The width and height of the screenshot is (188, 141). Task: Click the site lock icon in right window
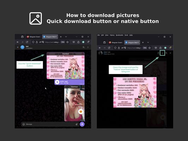(119, 48)
